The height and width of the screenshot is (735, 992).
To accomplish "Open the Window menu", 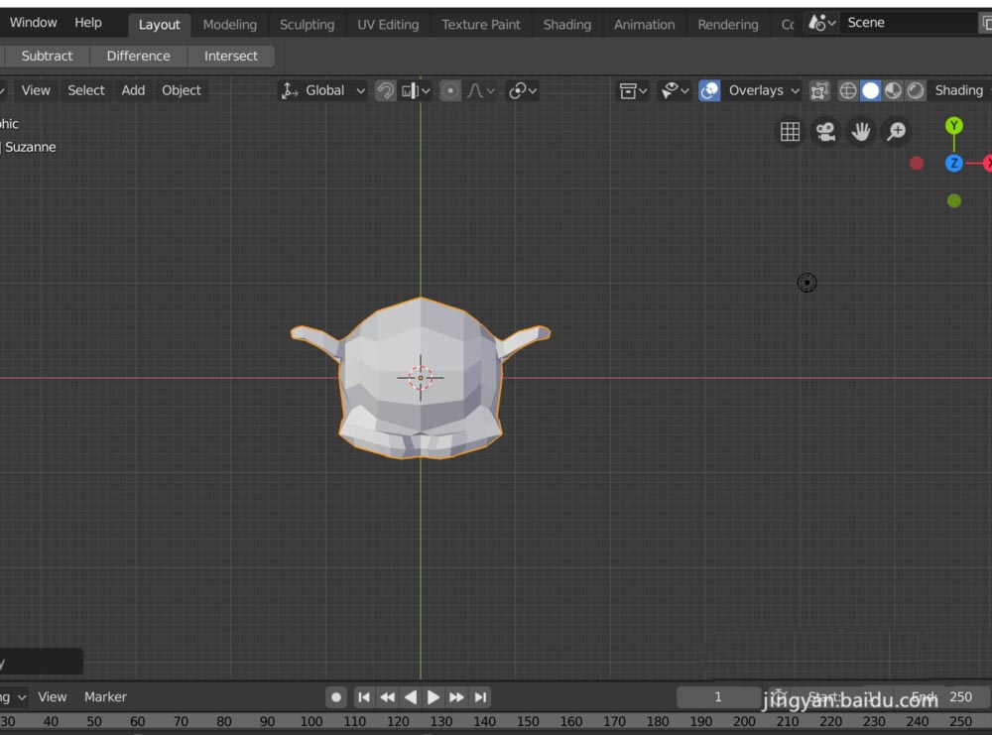I will (x=33, y=23).
